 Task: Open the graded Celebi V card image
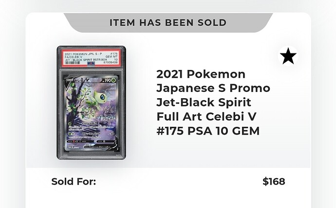tap(91, 103)
